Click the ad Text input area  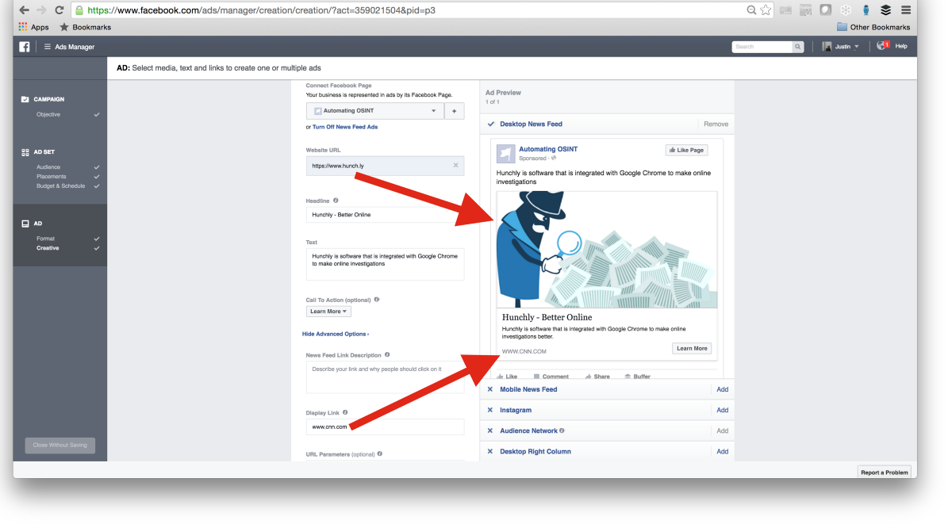(385, 264)
